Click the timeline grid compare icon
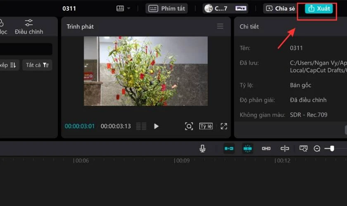The width and height of the screenshot is (347, 206). tap(141, 126)
